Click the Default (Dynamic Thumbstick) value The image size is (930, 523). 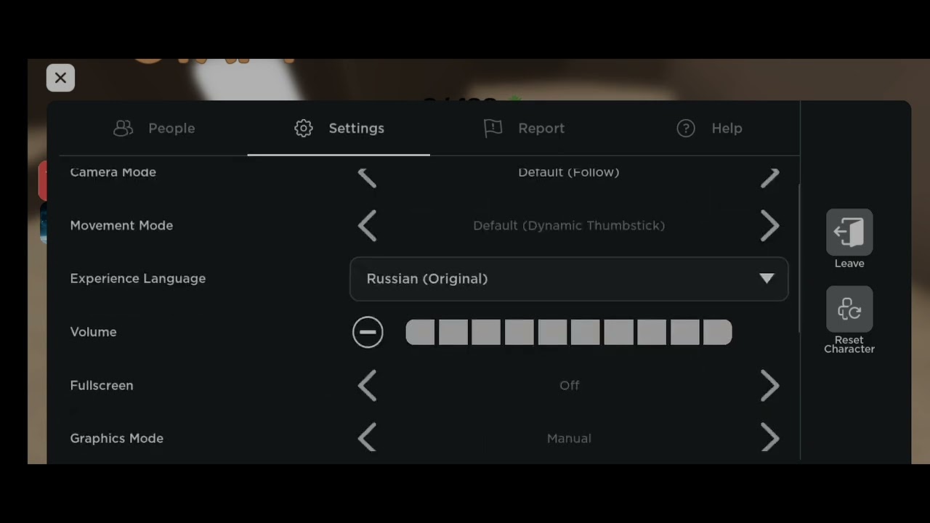coord(569,226)
